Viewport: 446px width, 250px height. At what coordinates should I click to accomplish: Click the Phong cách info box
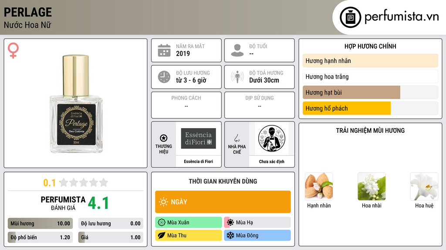pos(186,105)
